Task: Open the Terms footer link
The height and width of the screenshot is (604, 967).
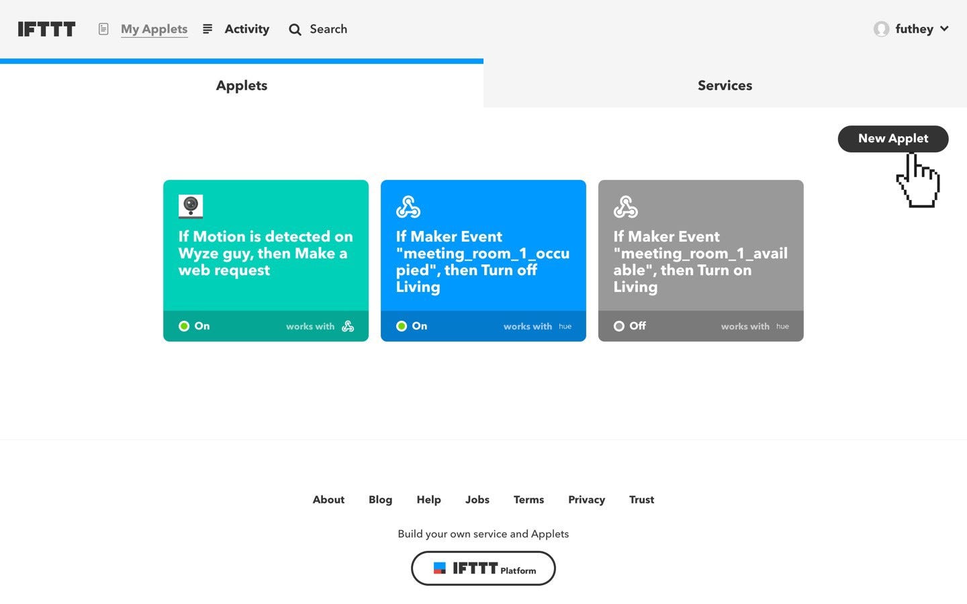Action: pyautogui.click(x=528, y=499)
